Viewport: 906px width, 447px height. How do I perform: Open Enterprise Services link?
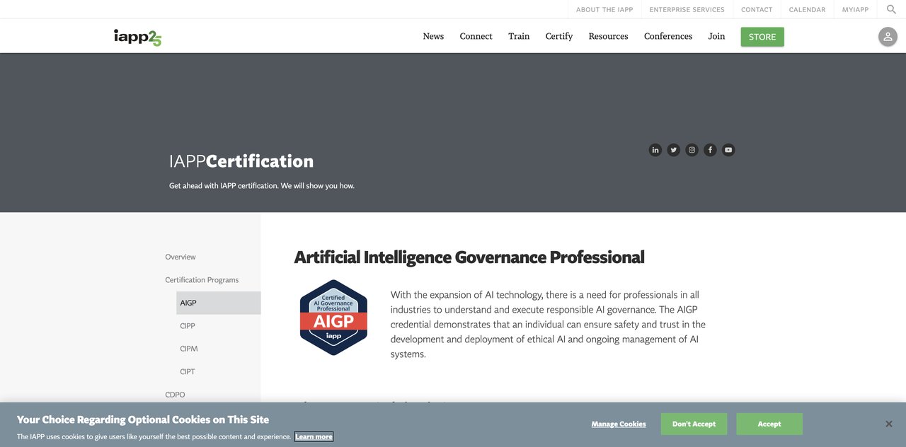click(x=687, y=10)
